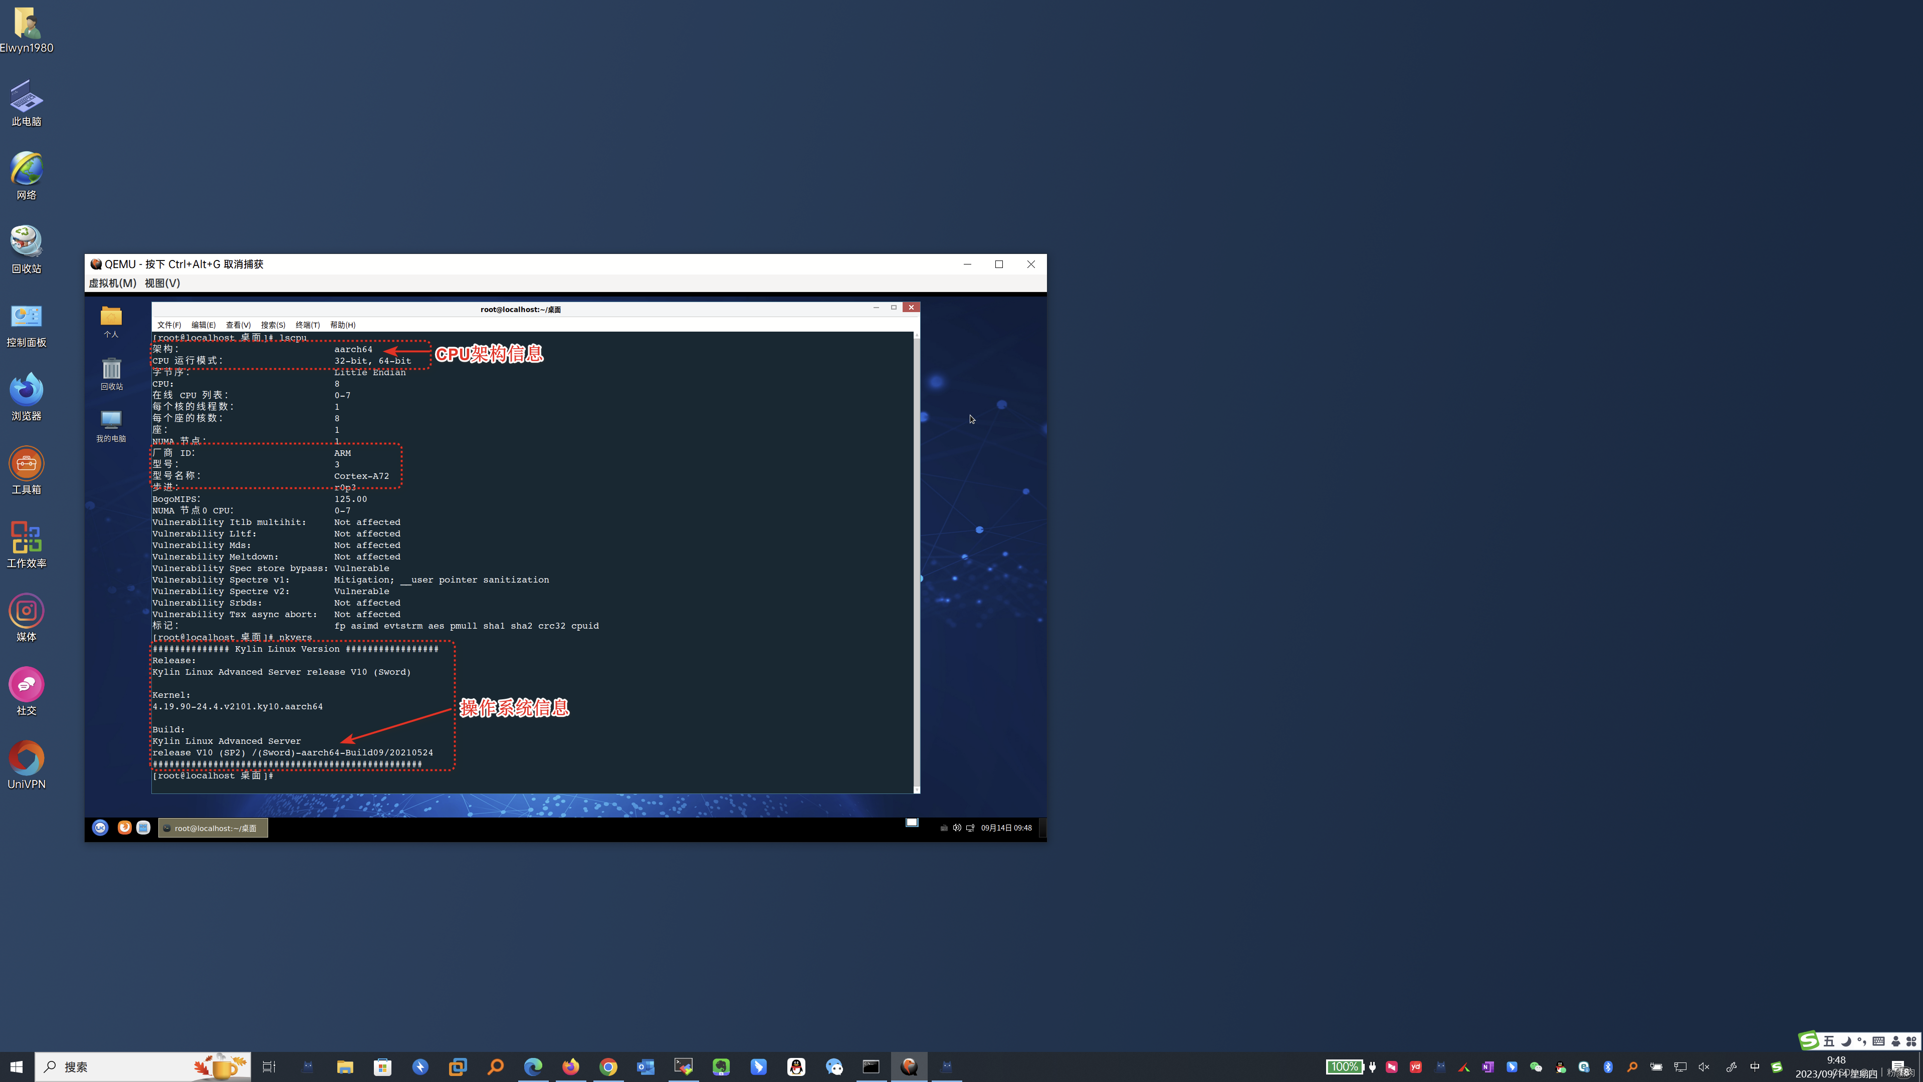Open the VirtualBox-style cube taskbar icon
This screenshot has width=1923, height=1082.
[x=458, y=1067]
